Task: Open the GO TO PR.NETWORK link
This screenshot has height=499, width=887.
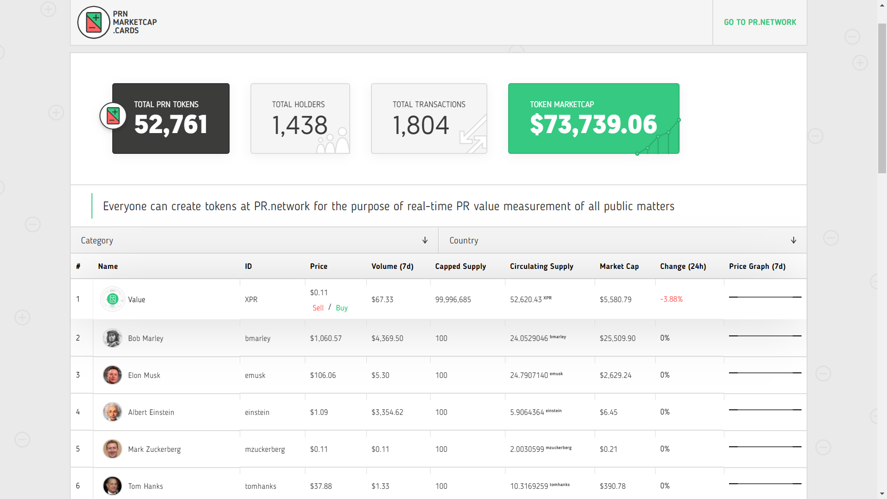Action: [760, 22]
